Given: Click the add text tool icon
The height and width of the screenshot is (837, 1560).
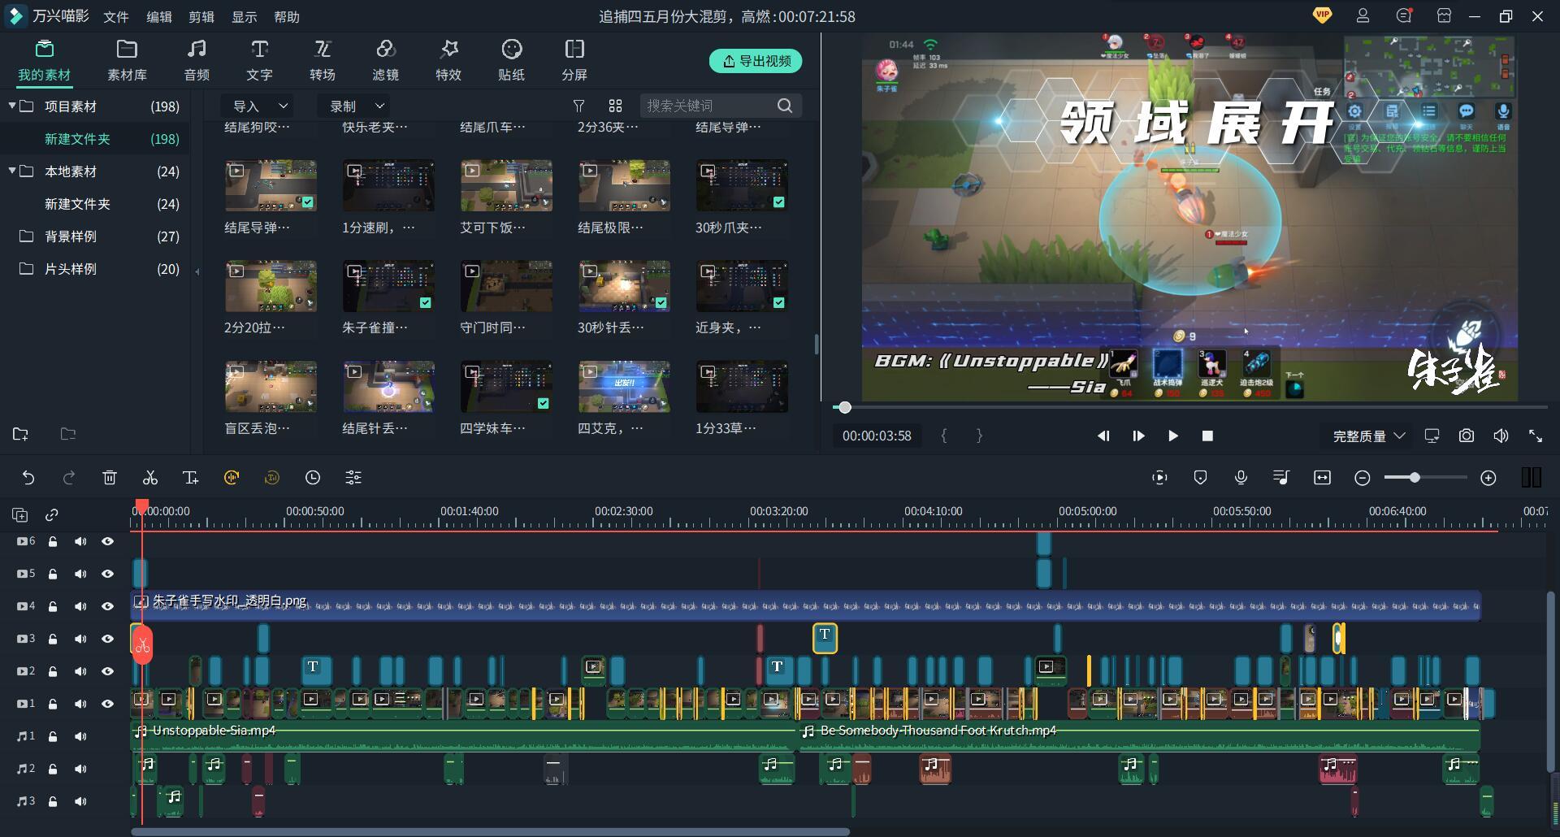Looking at the screenshot, I should pos(191,478).
